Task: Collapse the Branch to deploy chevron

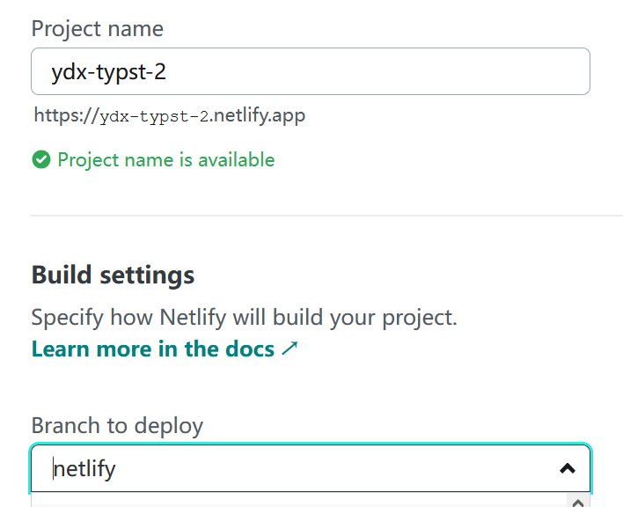Action: pos(568,468)
